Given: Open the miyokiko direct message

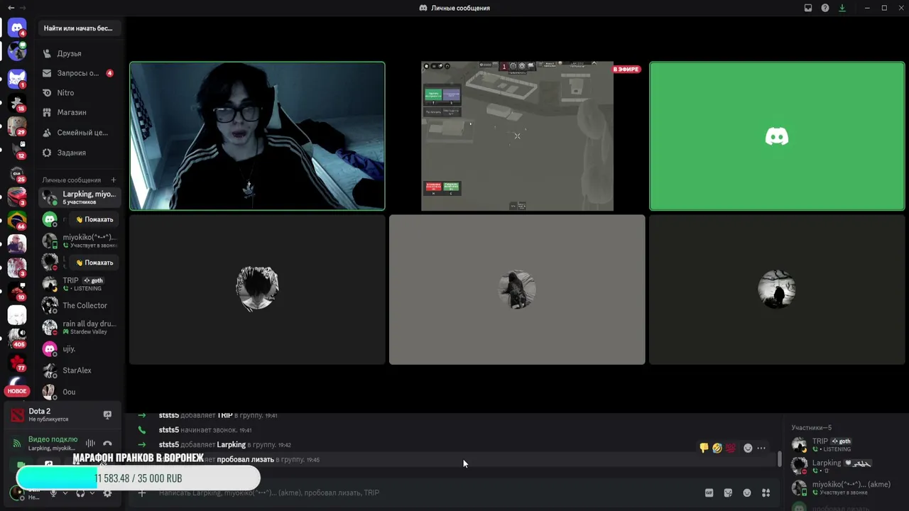Looking at the screenshot, I should pos(80,241).
